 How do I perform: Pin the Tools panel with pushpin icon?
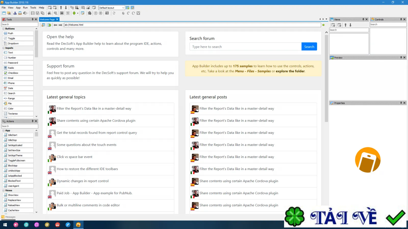tap(32, 19)
